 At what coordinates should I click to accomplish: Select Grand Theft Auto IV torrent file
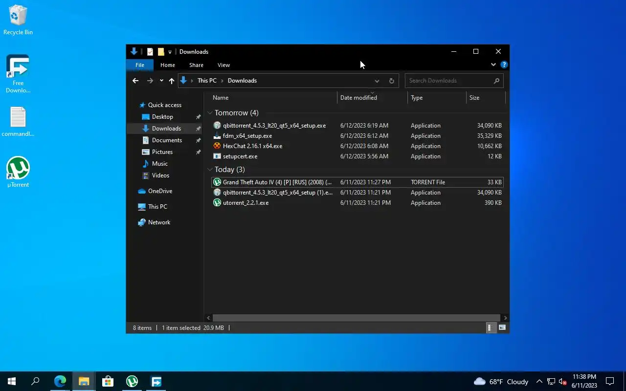pyautogui.click(x=358, y=182)
